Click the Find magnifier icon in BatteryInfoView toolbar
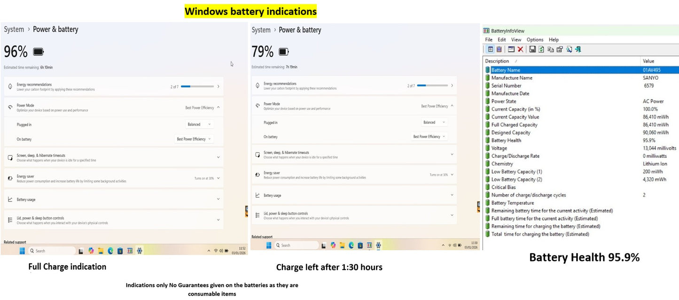679x300 pixels. [x=569, y=49]
